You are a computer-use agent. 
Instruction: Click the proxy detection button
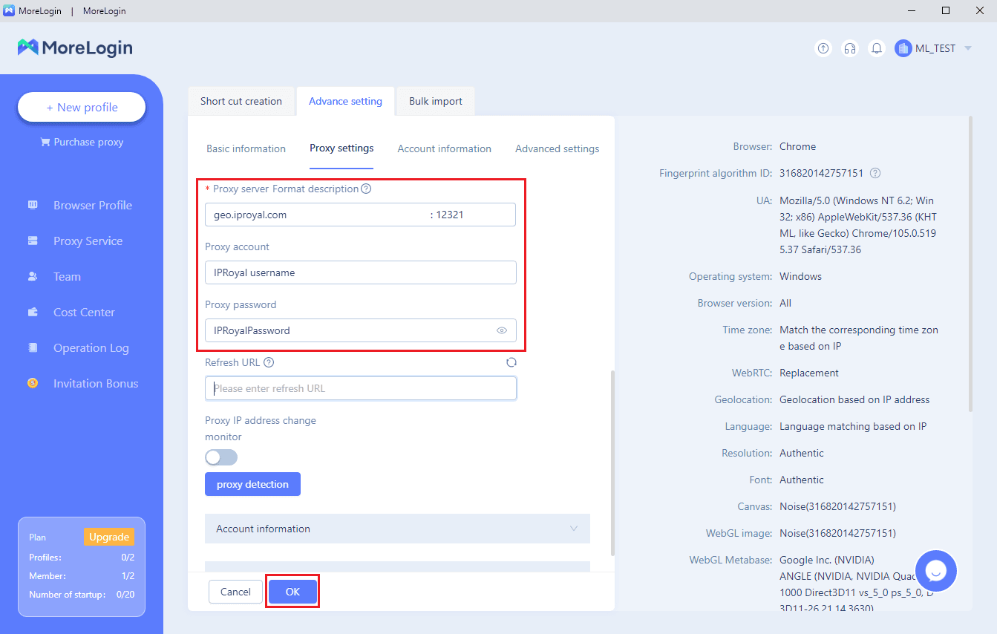[x=252, y=484]
